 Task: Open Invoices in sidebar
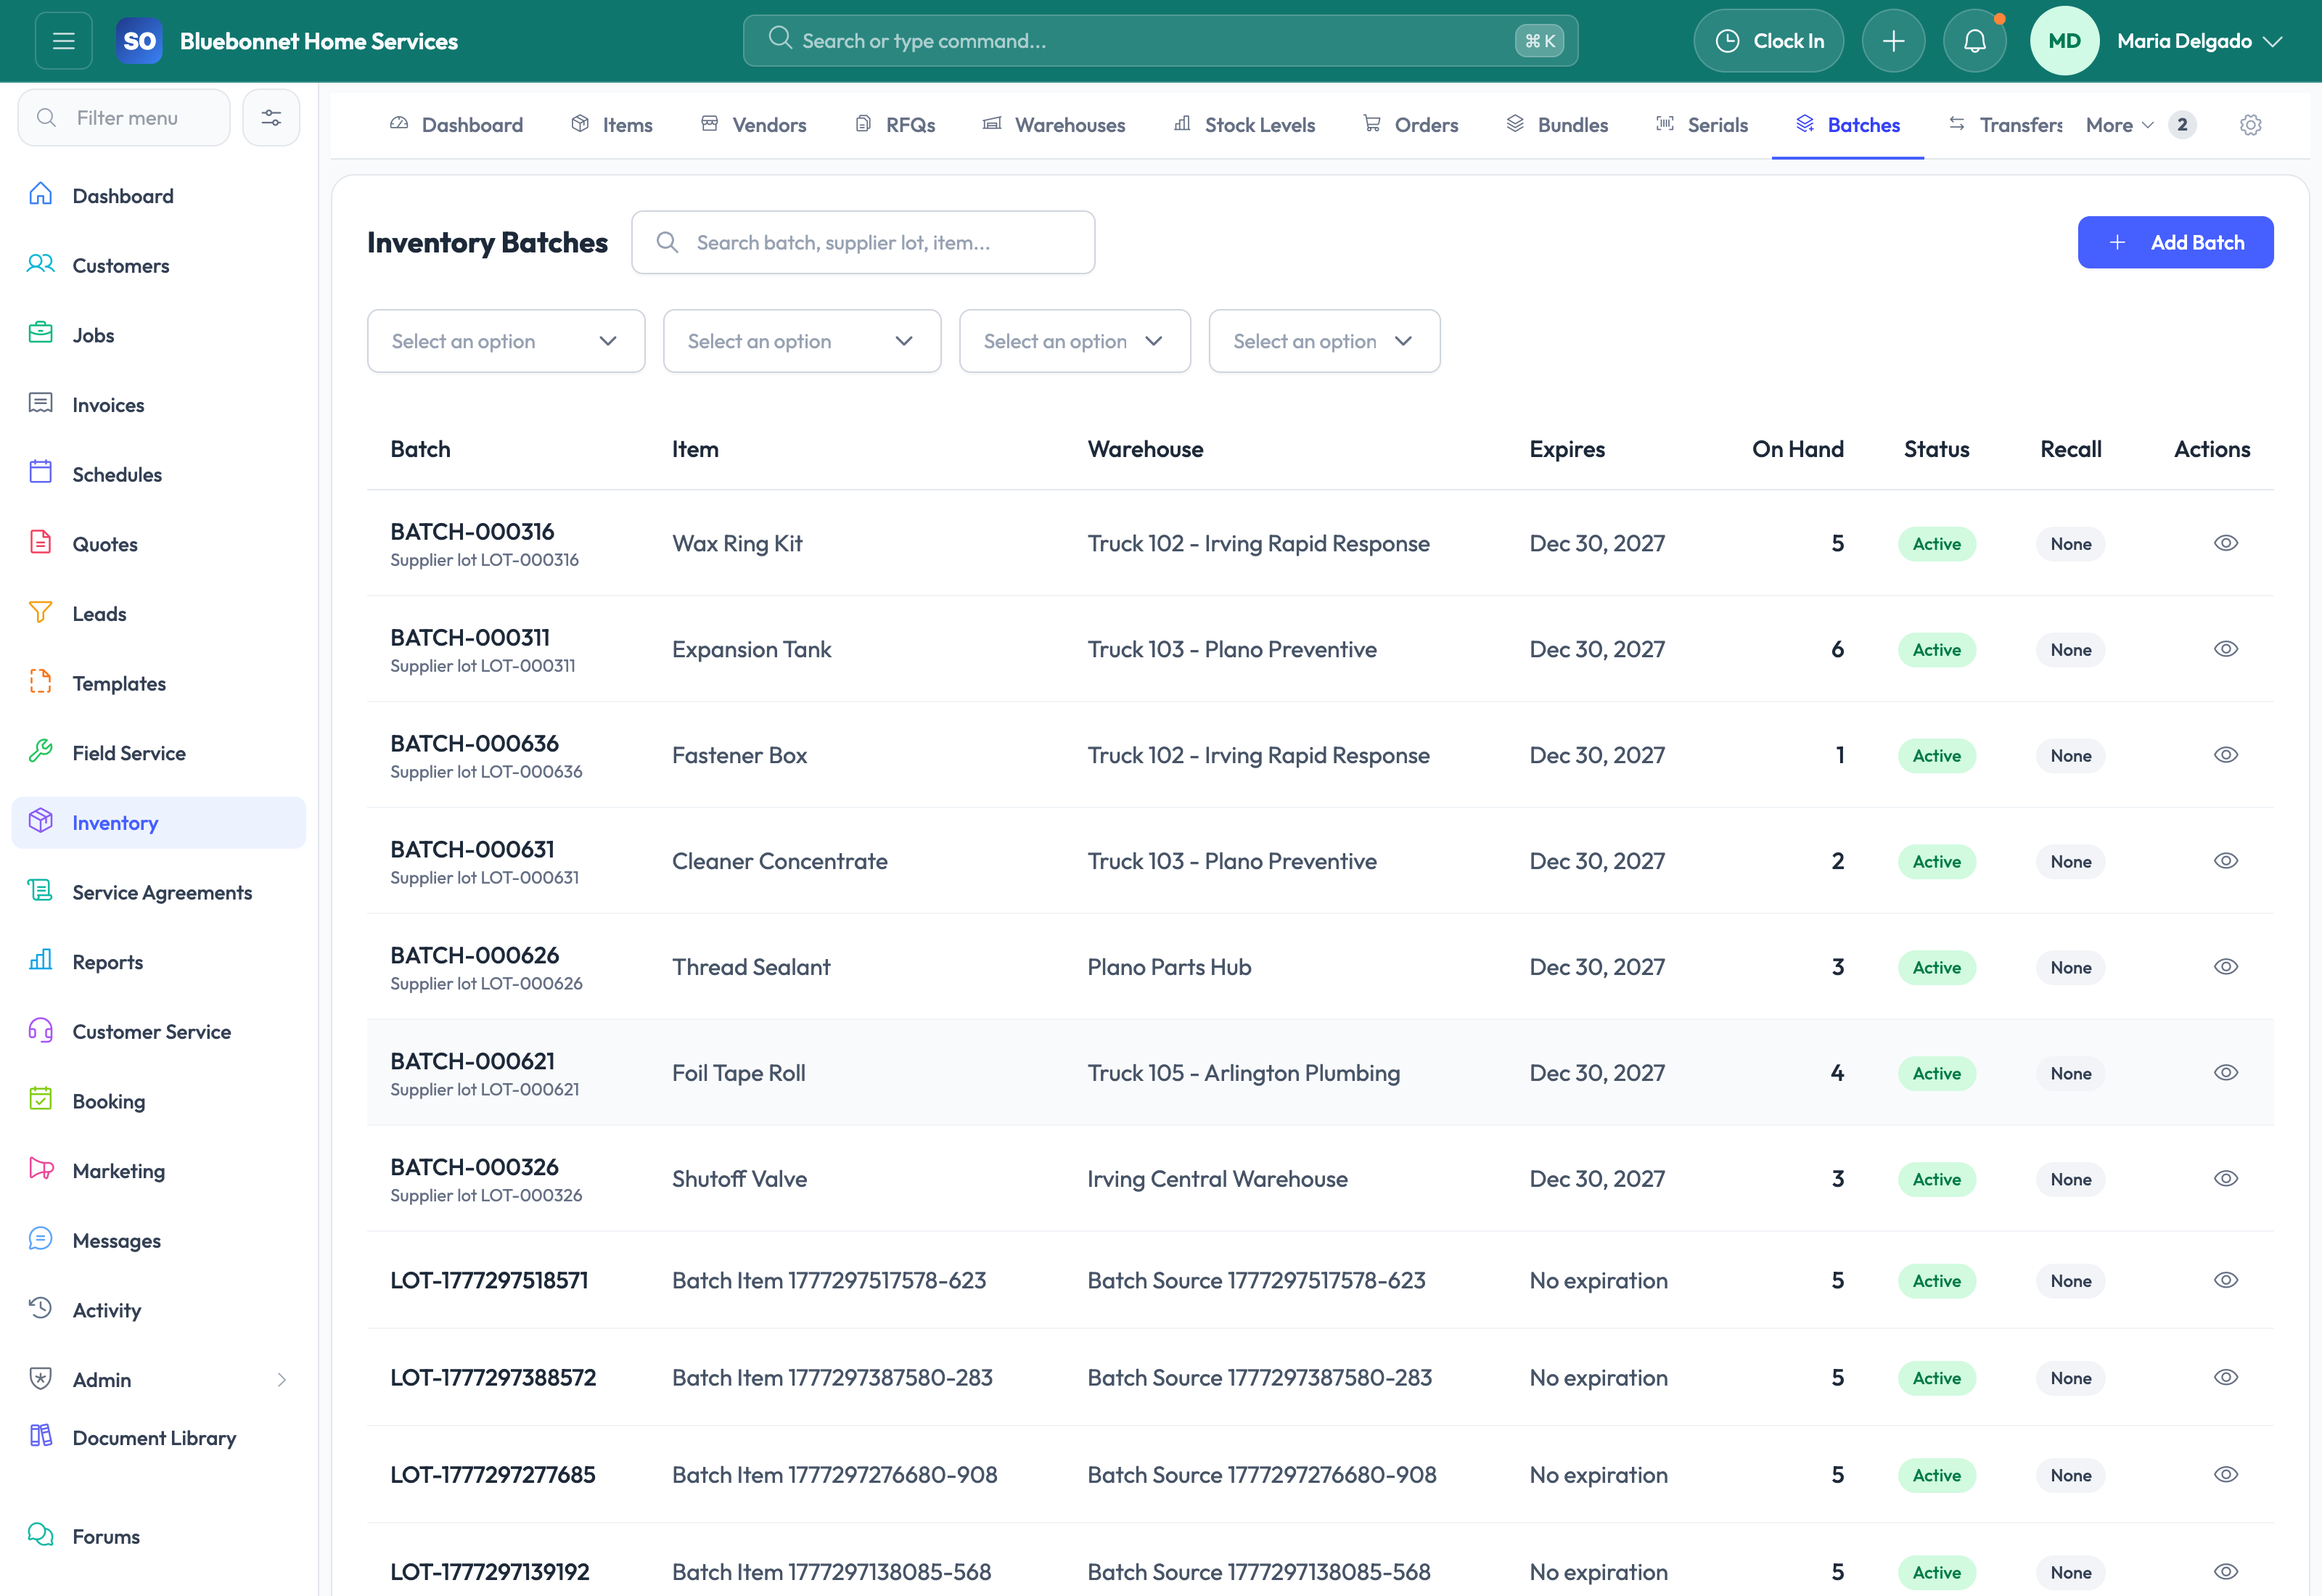pyautogui.click(x=159, y=405)
